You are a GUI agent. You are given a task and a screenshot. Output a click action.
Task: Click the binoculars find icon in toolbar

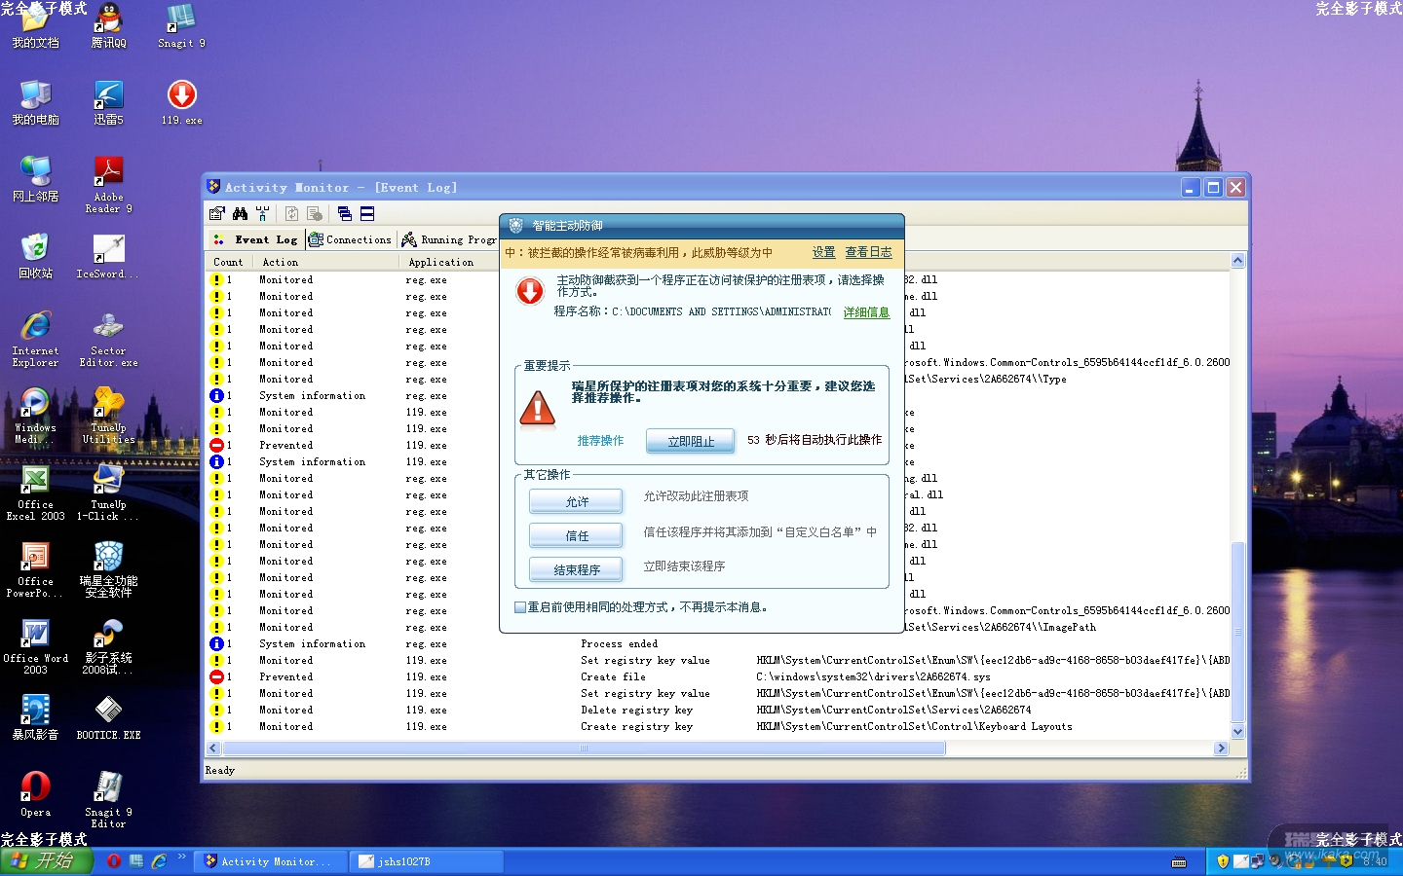coord(240,213)
